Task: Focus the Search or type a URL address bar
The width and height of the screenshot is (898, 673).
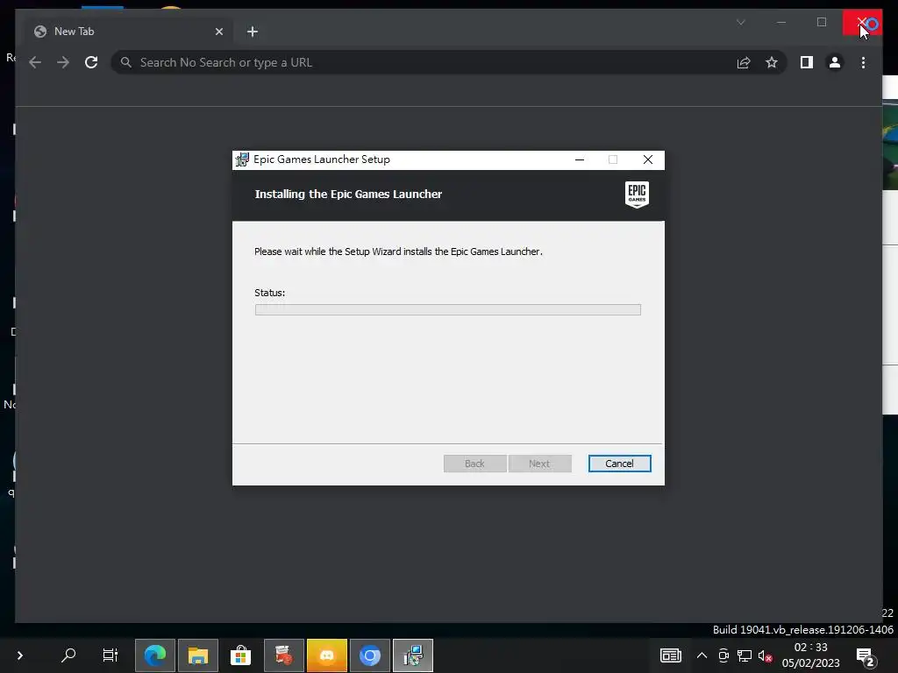Action: point(424,62)
